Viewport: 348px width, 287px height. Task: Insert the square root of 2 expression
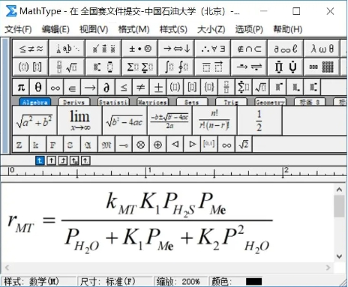tap(244, 145)
